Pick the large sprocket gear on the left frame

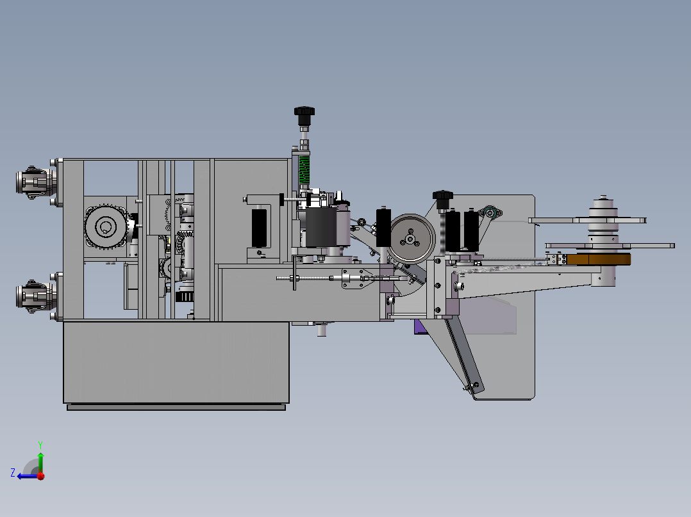tap(106, 227)
